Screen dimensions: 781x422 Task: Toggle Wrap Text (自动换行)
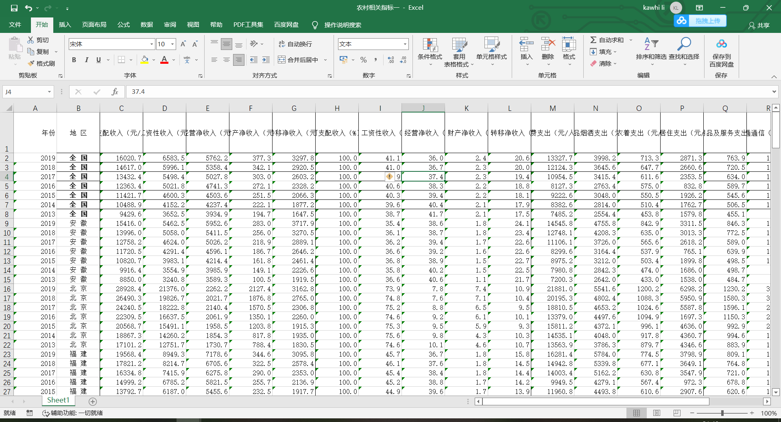click(295, 44)
